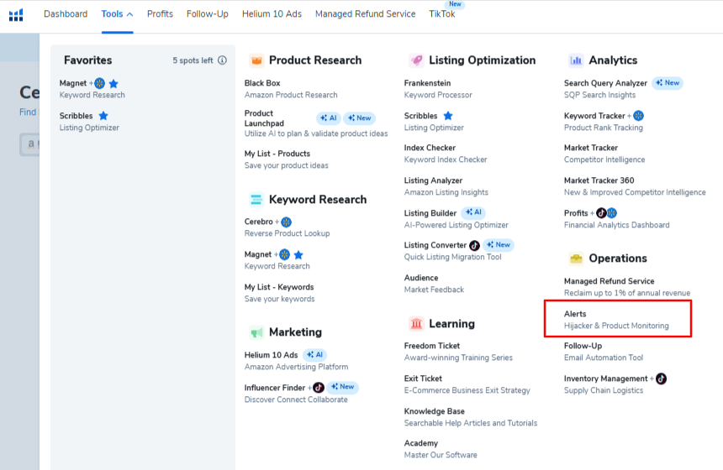The image size is (723, 470).
Task: Click the New badge on Listing Converter
Action: tap(499, 245)
